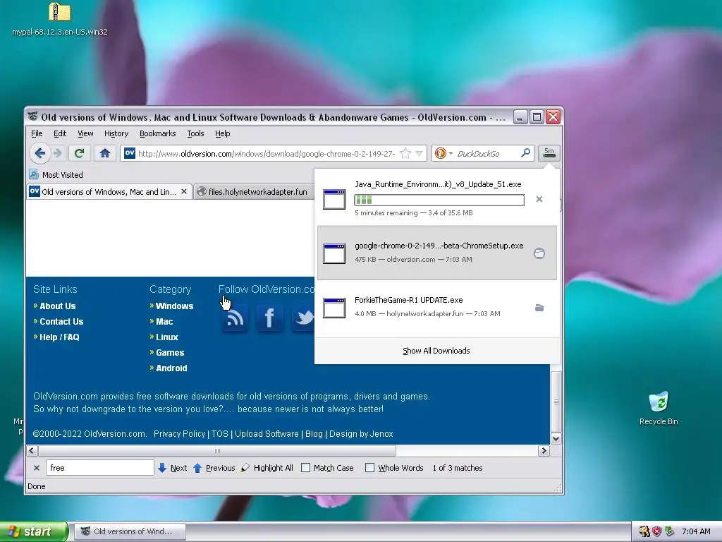
Task: Open the Edit menu
Action: [60, 133]
